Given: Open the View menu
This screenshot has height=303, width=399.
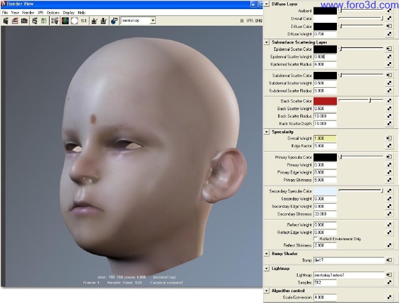Looking at the screenshot, I should click(15, 13).
